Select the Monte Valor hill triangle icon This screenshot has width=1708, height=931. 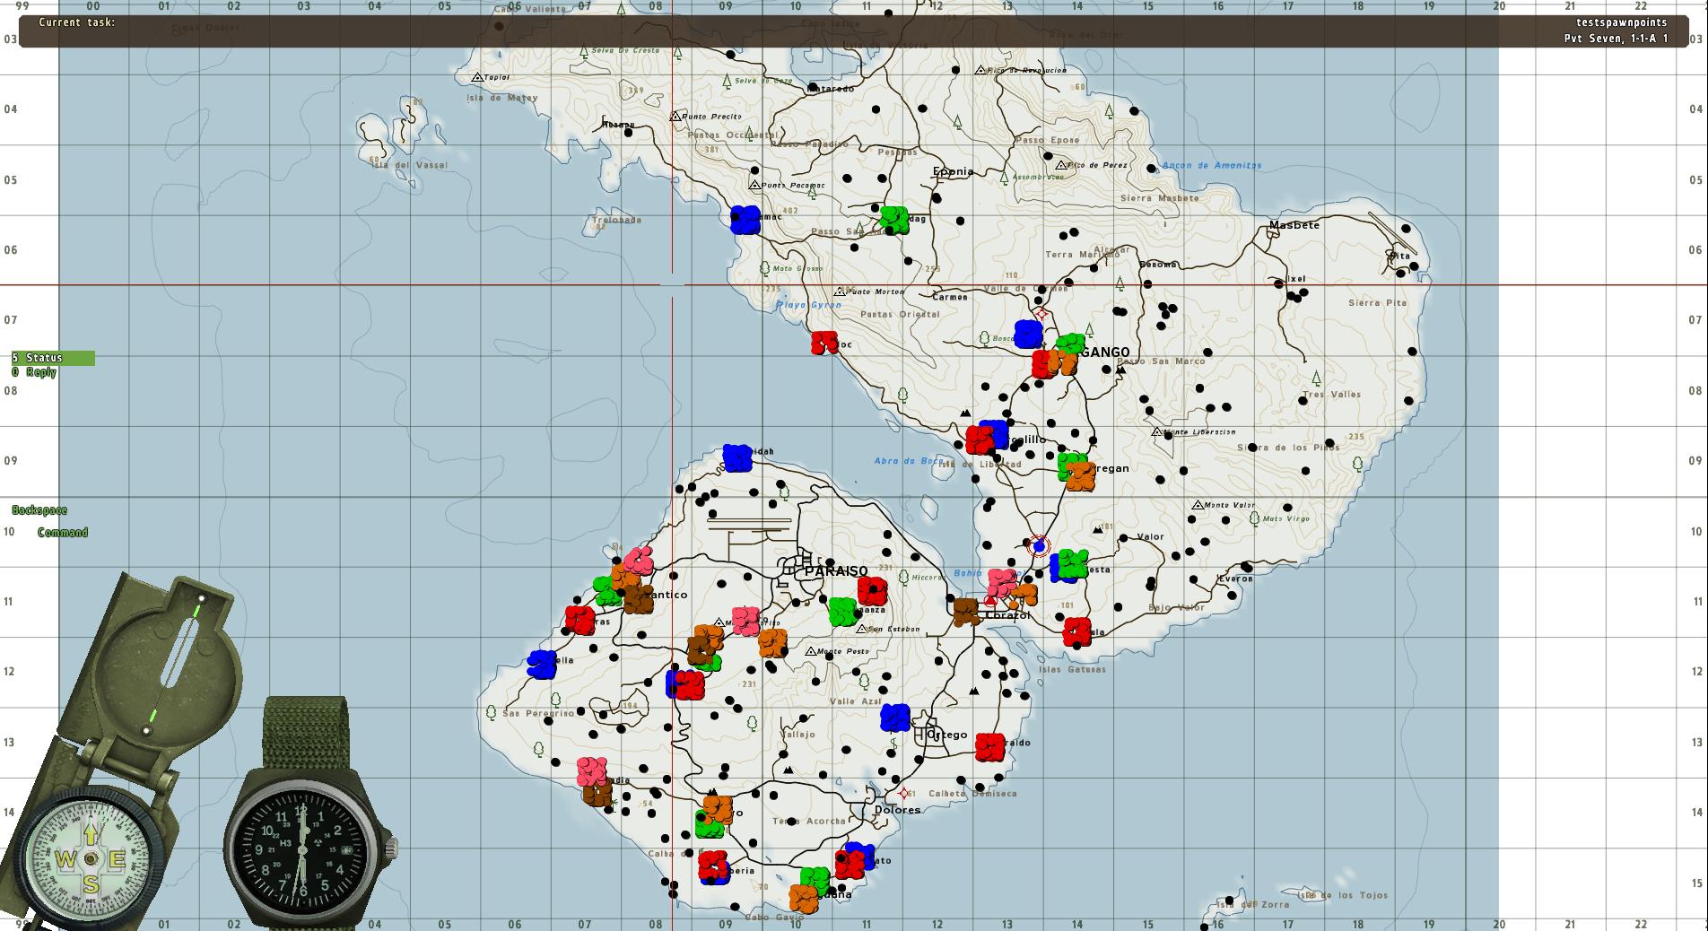(x=1197, y=505)
